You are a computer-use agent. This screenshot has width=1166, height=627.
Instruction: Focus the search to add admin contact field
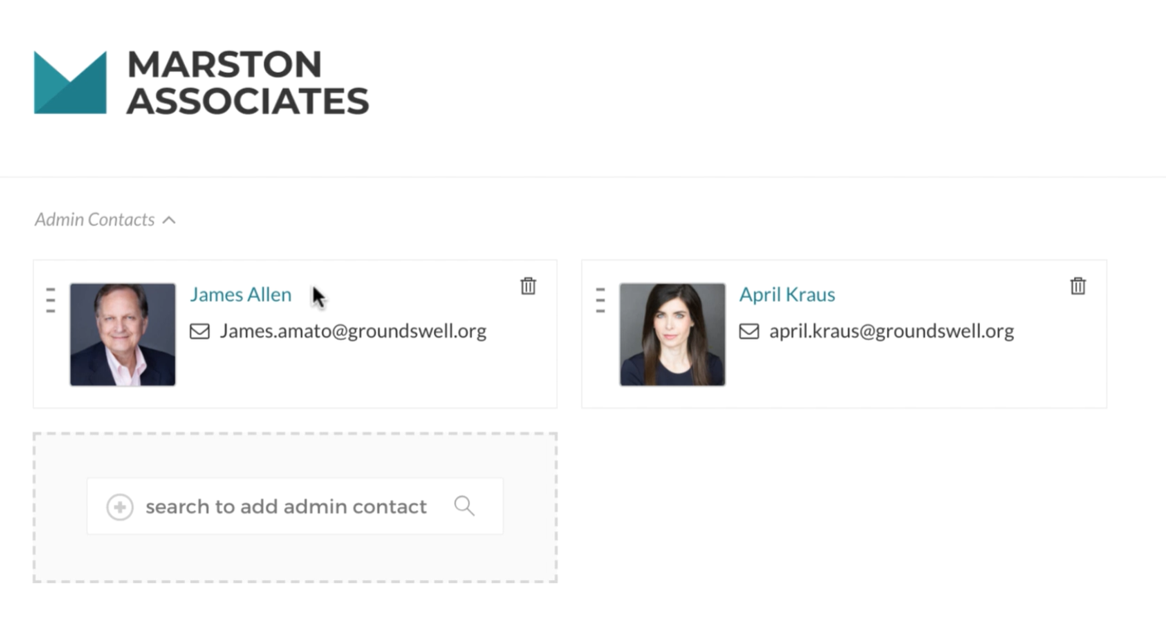(295, 506)
